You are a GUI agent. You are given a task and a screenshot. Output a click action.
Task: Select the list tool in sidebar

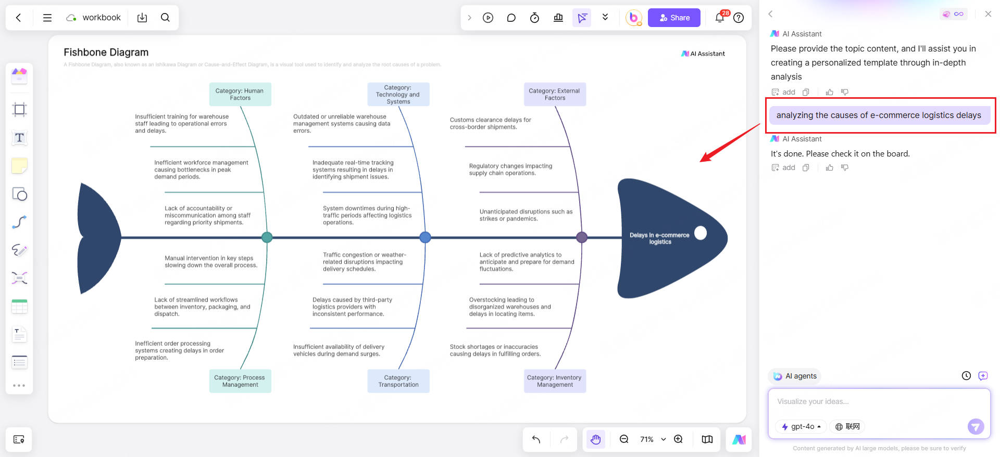coord(19,362)
